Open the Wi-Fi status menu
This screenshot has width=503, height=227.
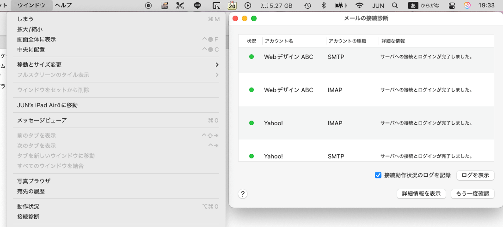[x=359, y=6]
